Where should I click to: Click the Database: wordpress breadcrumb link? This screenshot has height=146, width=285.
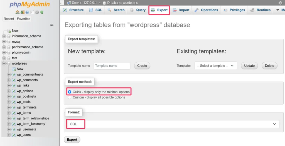pyautogui.click(x=122, y=3)
